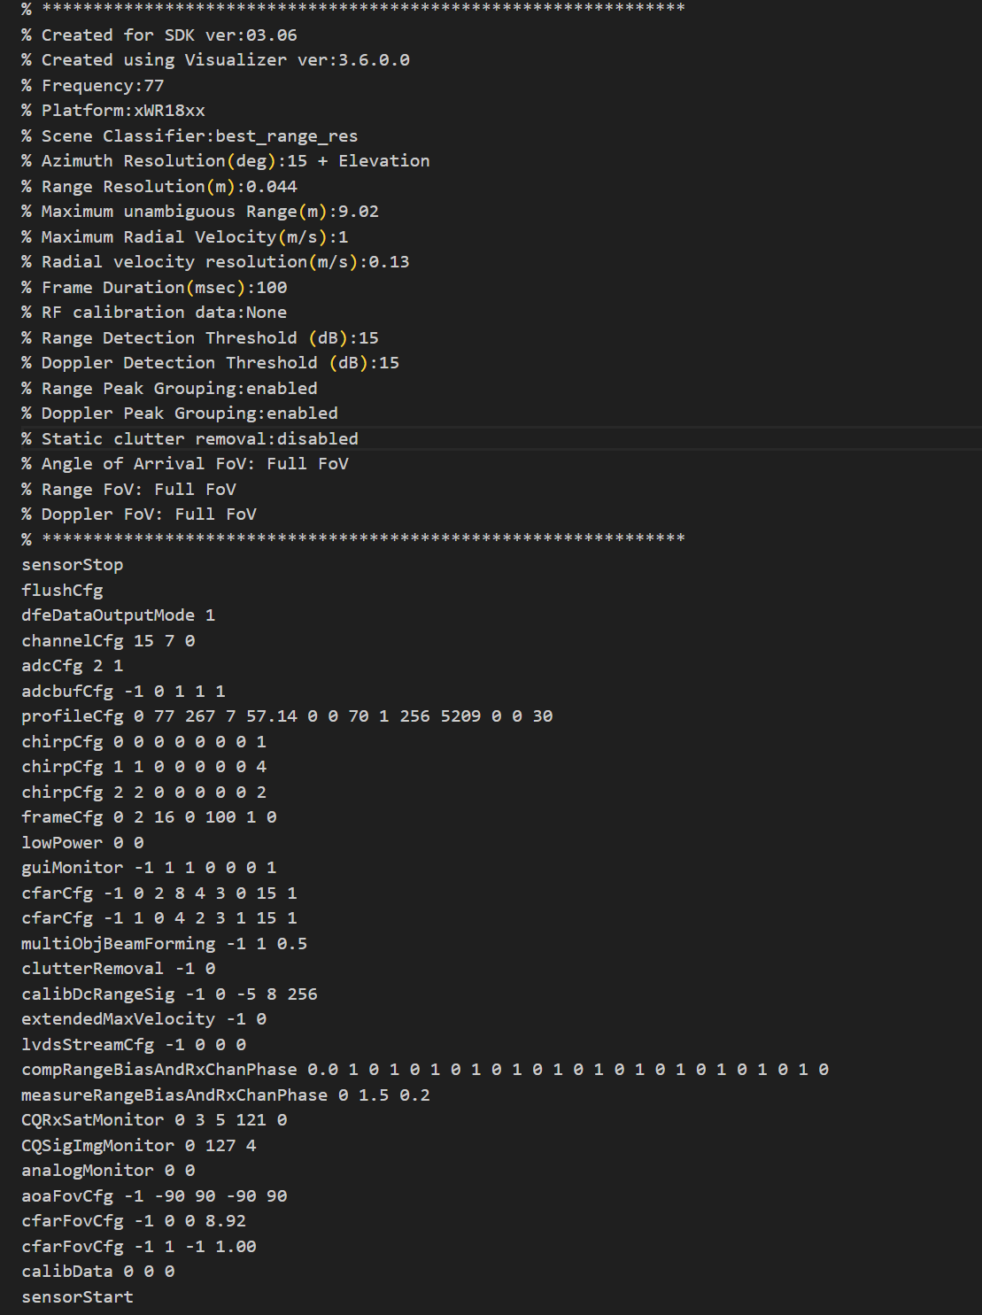
Task: Click the aoaFovCfg line
Action: pyautogui.click(x=154, y=1196)
